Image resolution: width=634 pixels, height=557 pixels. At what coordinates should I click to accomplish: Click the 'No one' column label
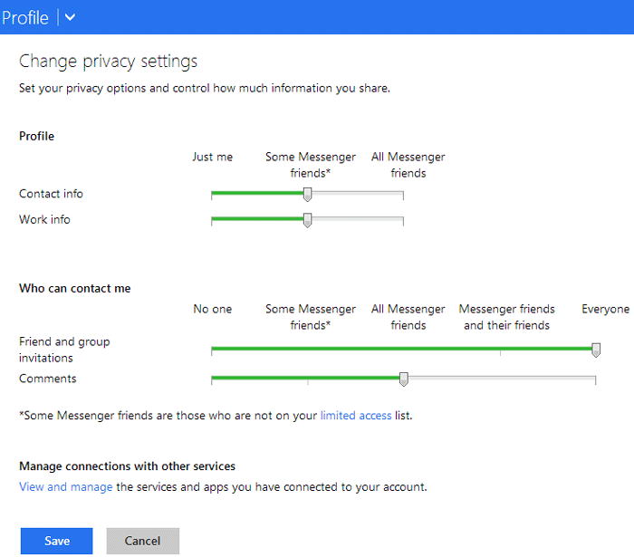tap(212, 309)
